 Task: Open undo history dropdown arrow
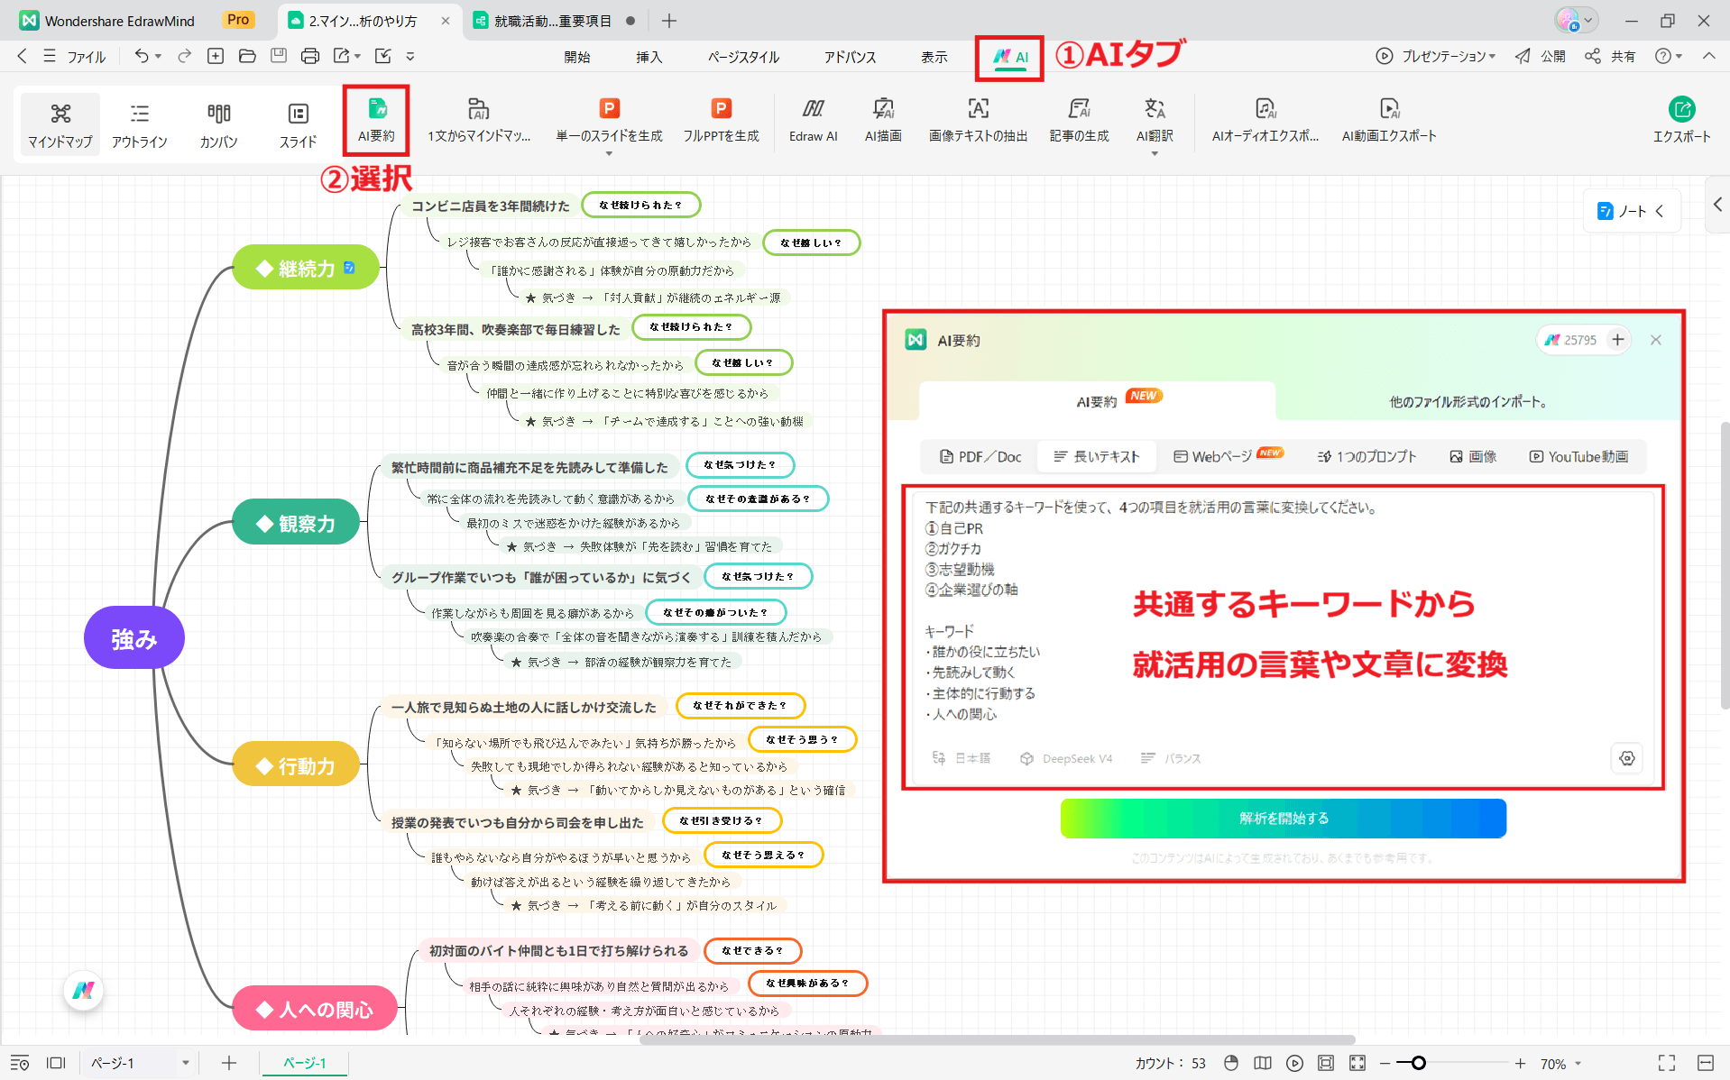[158, 56]
